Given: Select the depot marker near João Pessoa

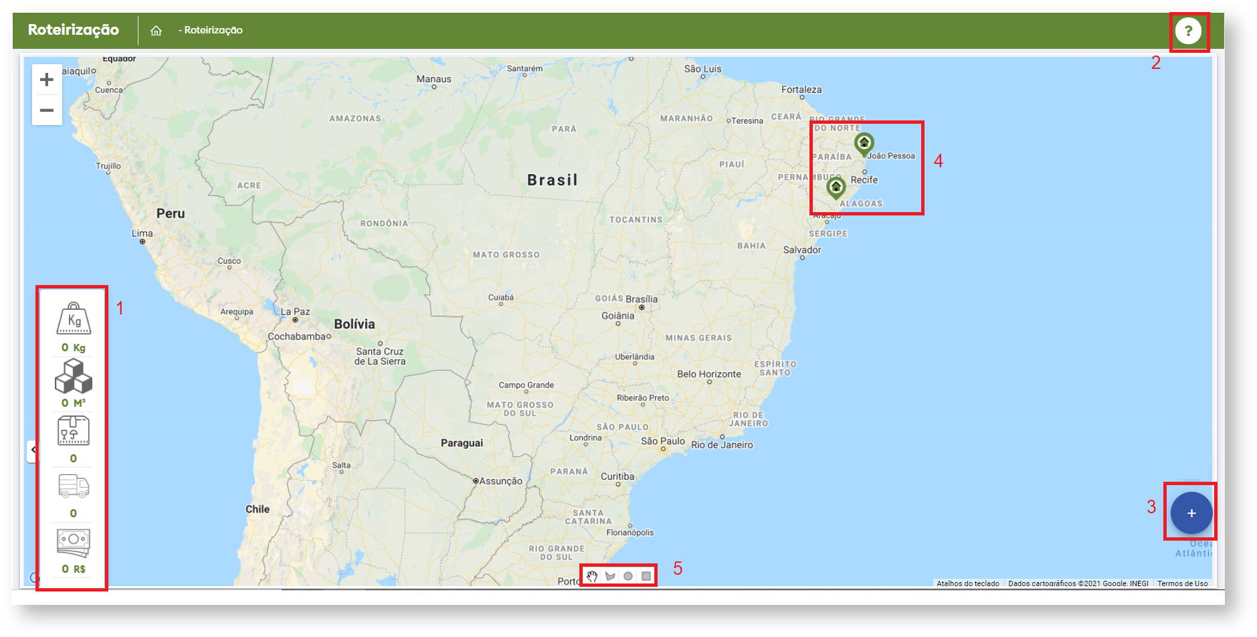Looking at the screenshot, I should pyautogui.click(x=864, y=143).
